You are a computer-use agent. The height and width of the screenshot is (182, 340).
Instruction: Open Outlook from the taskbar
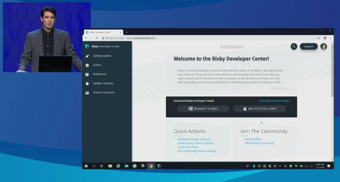point(127,166)
